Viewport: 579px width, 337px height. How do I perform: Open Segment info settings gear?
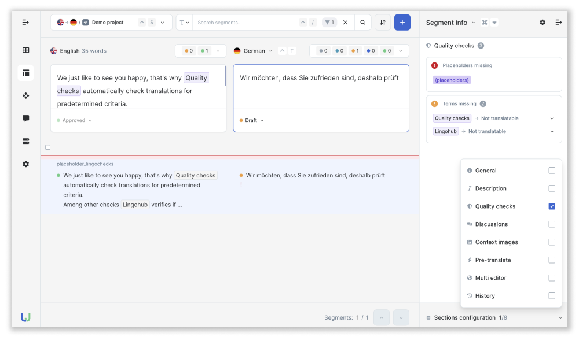click(x=543, y=23)
